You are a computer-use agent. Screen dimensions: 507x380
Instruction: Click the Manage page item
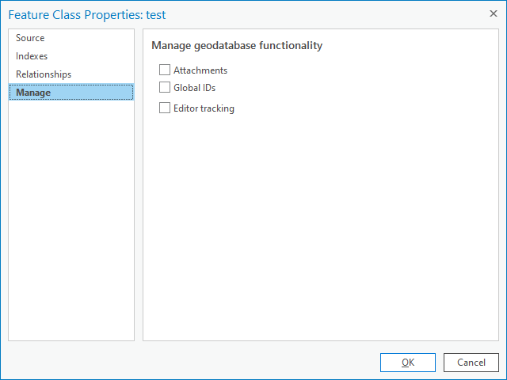[x=33, y=93]
